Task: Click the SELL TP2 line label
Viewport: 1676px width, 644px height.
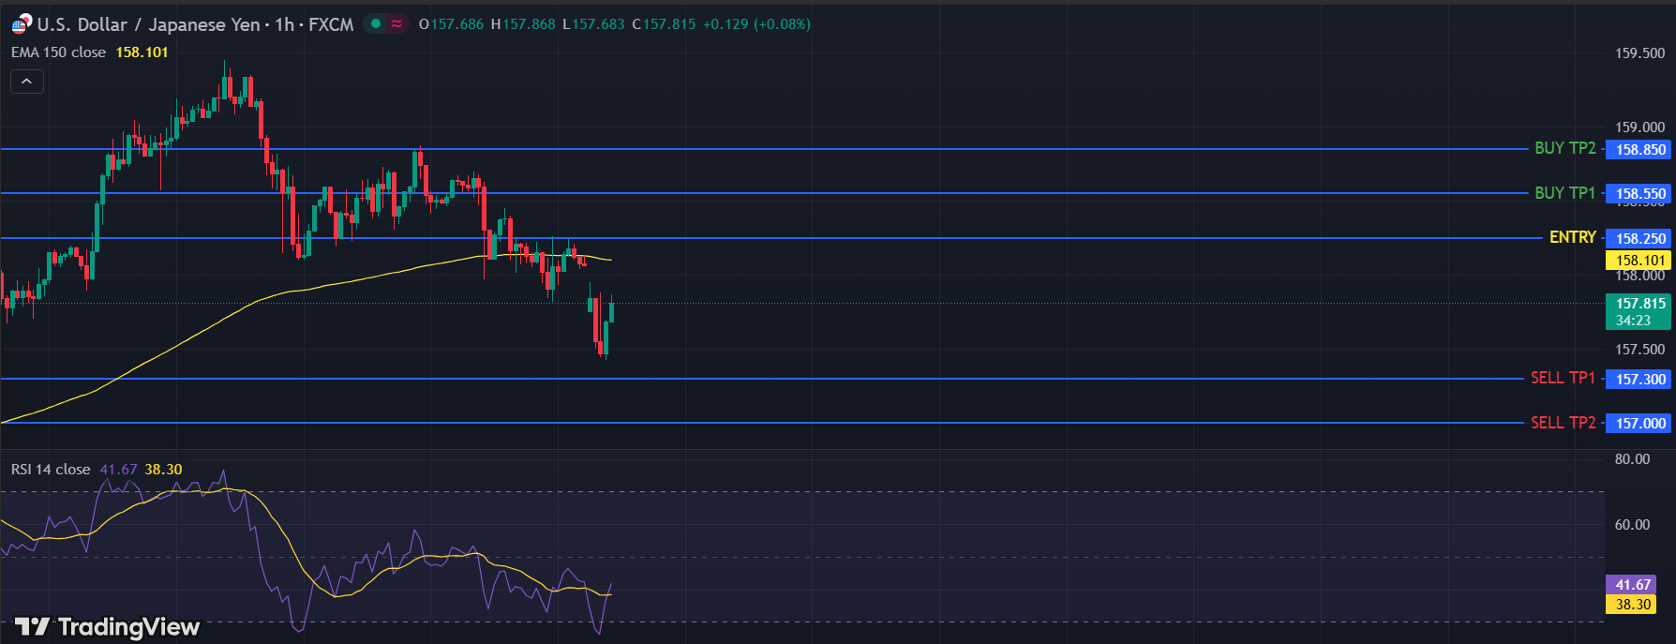Action: tap(1563, 423)
